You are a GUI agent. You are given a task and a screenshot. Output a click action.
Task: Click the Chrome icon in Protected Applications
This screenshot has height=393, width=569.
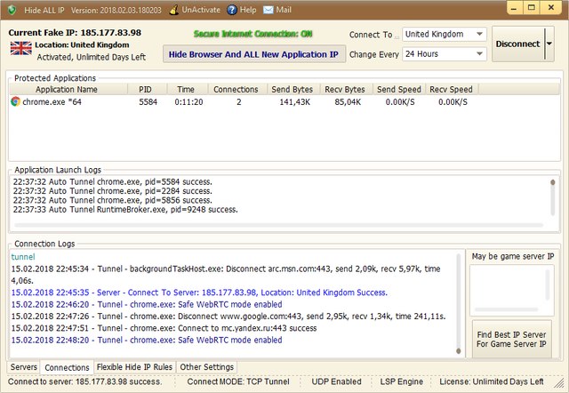15,102
